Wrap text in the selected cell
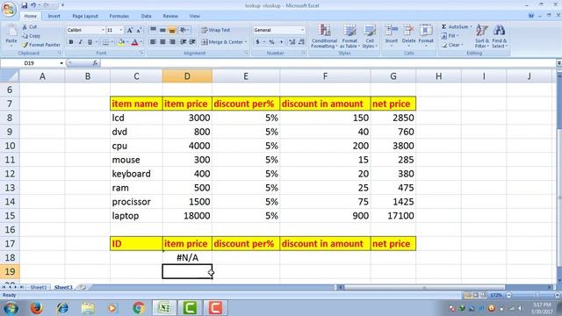Image resolution: width=562 pixels, height=316 pixels. pyautogui.click(x=215, y=30)
